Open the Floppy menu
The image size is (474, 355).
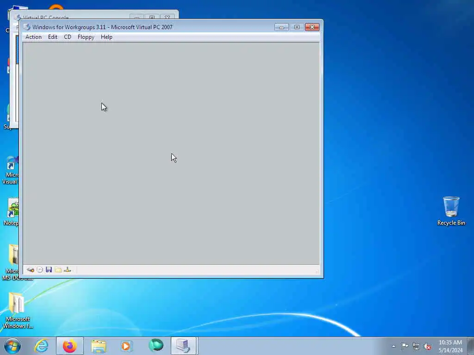(86, 37)
